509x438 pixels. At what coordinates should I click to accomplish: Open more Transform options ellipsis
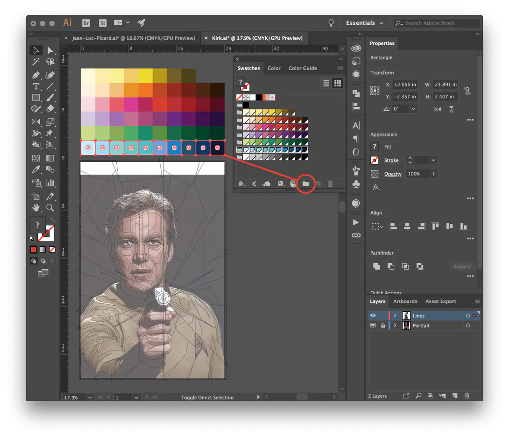[x=470, y=120]
